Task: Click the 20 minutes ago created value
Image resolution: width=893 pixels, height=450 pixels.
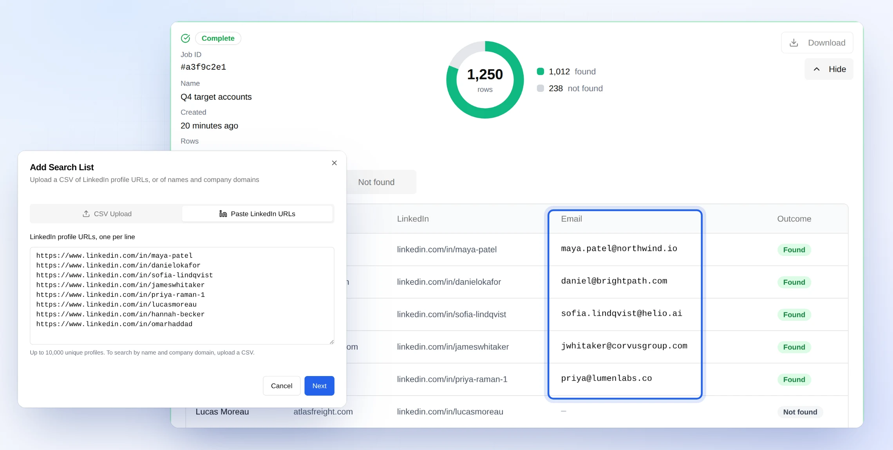Action: click(209, 126)
